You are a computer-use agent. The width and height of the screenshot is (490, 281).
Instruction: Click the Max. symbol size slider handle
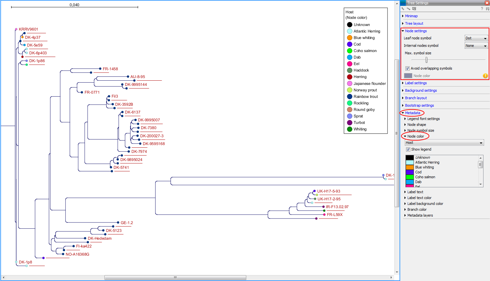[426, 60]
